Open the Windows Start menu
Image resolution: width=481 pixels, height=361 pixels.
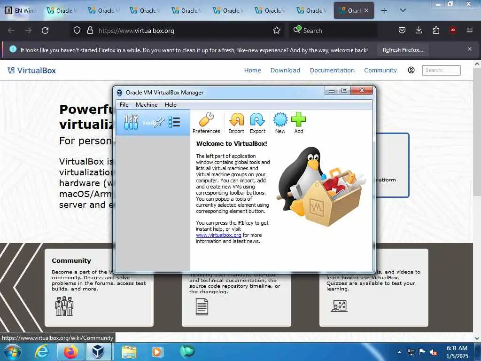click(x=12, y=352)
